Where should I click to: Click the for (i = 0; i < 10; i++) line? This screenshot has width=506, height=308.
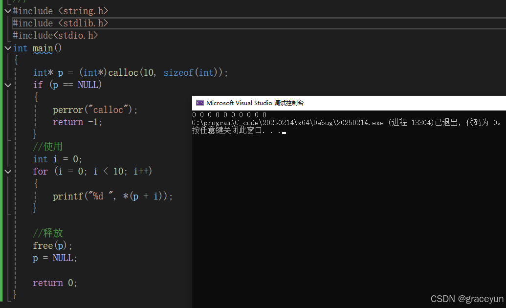click(x=92, y=172)
